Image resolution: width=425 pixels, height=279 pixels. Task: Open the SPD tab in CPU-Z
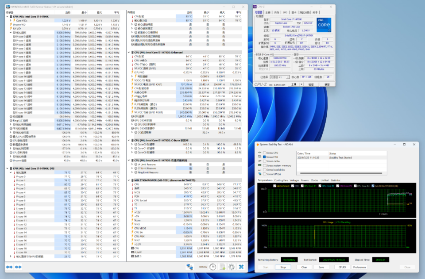[285, 12]
